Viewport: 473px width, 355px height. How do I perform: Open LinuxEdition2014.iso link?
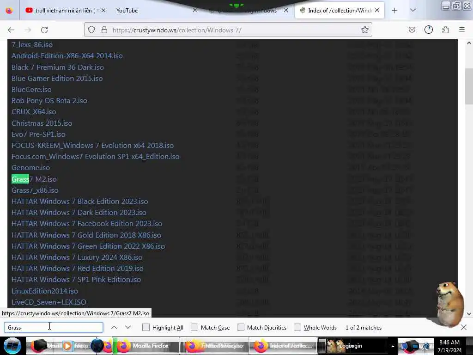(45, 291)
